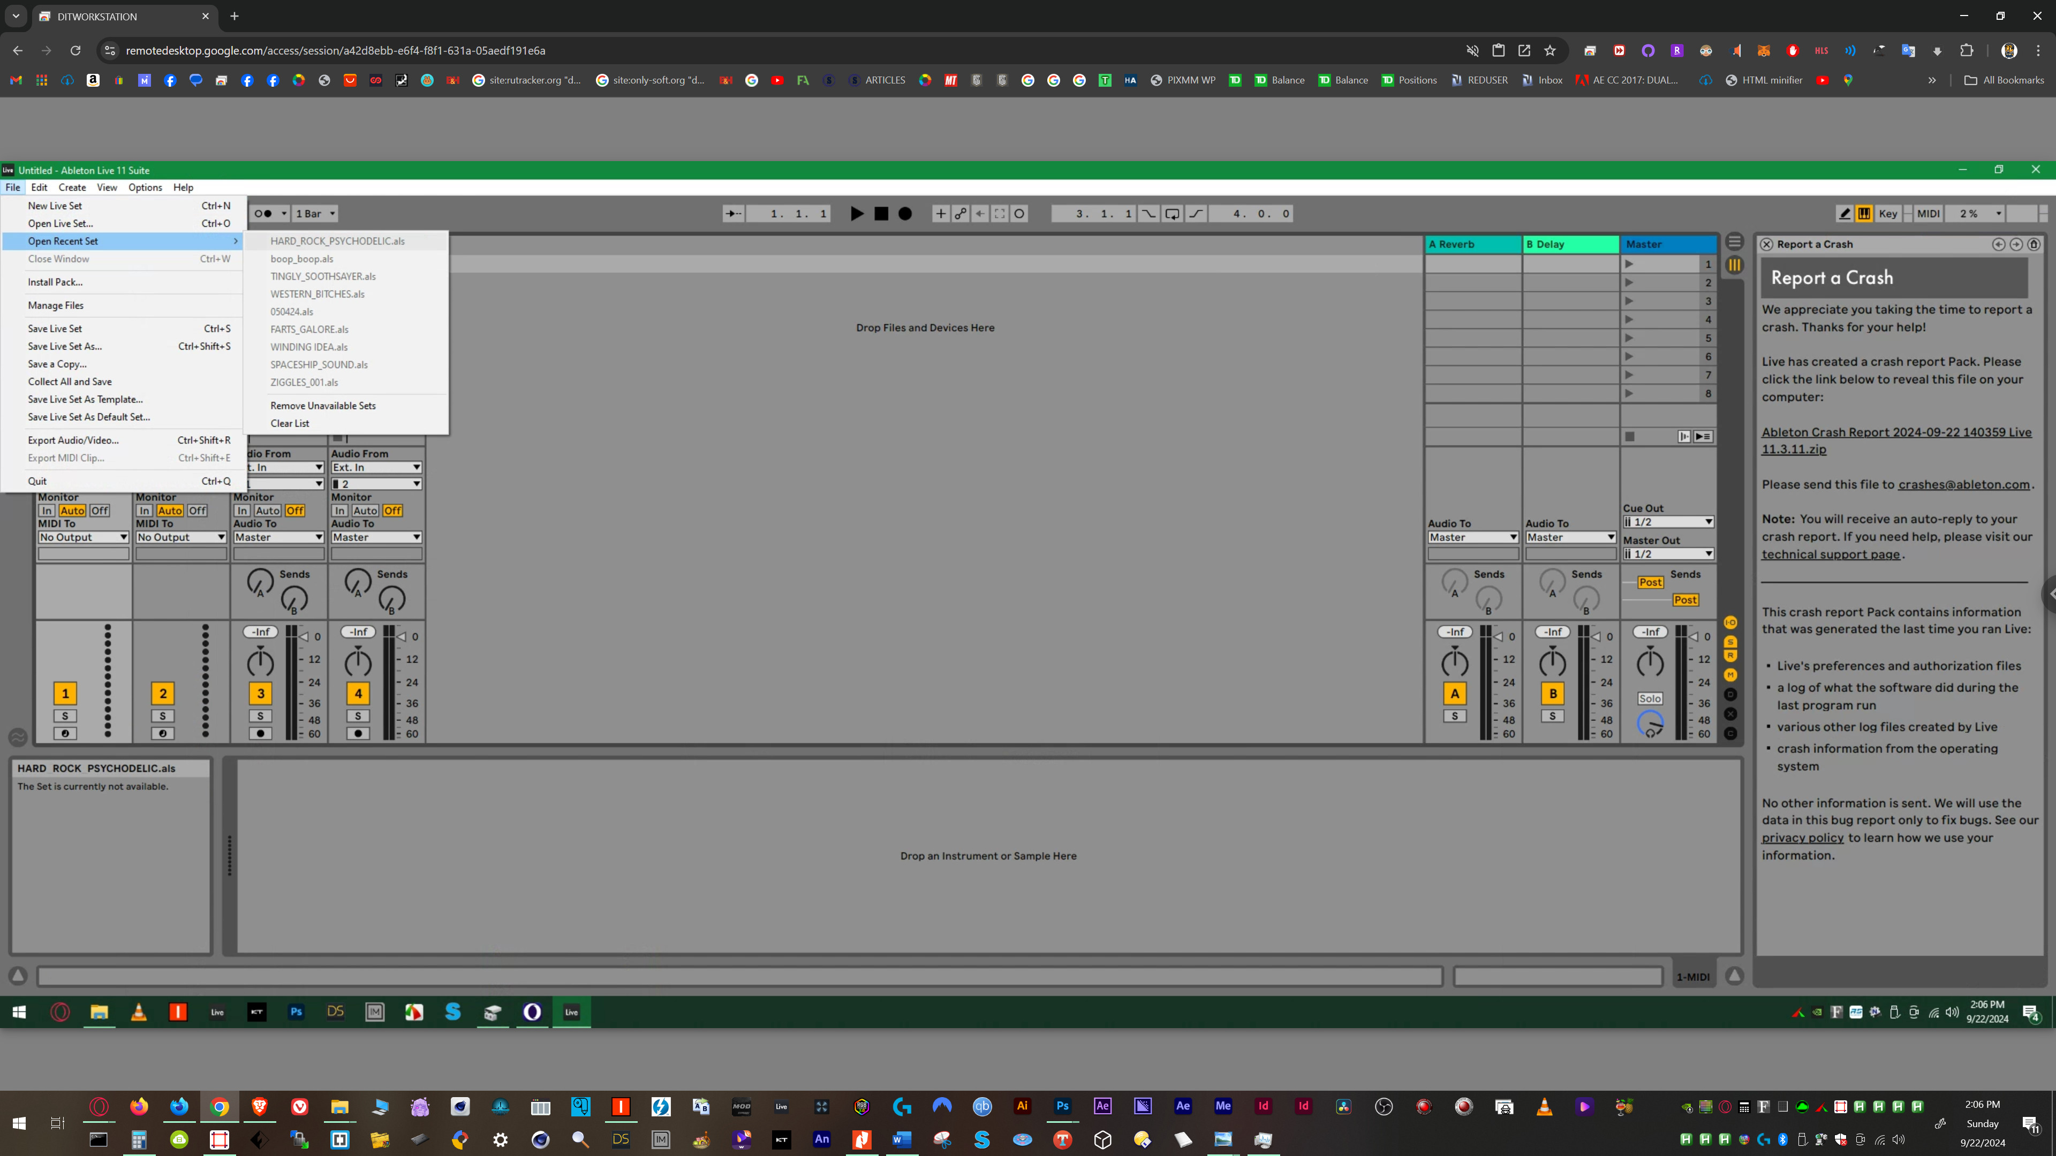
Task: Toggle Track Delay section show button
Action: click(1730, 694)
